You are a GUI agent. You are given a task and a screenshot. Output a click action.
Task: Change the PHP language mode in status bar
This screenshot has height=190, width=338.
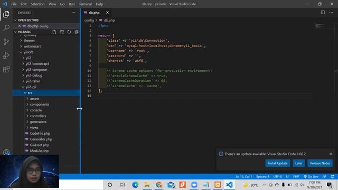pyautogui.click(x=296, y=176)
